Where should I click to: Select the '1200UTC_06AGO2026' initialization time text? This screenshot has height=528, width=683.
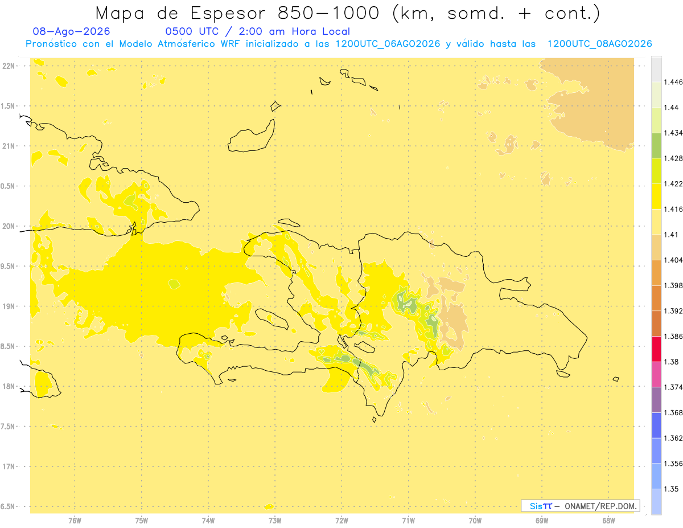(x=388, y=44)
